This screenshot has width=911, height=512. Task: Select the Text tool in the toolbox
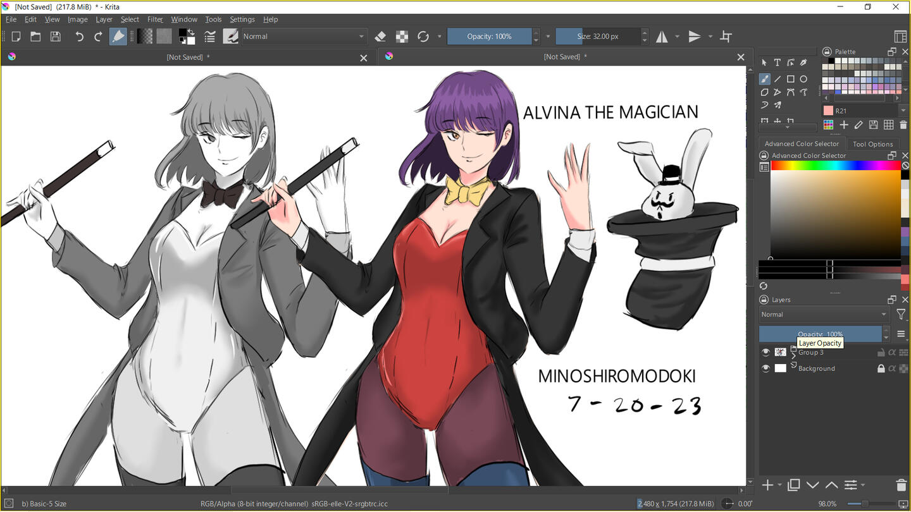[777, 63]
